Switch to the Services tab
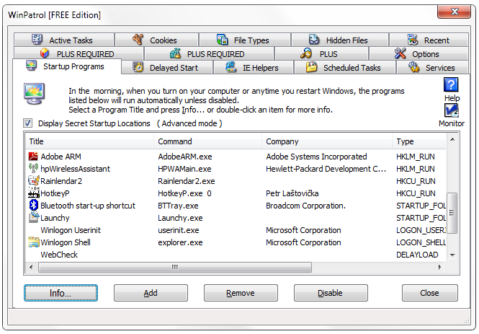The width and height of the screenshot is (479, 334). coord(432,68)
